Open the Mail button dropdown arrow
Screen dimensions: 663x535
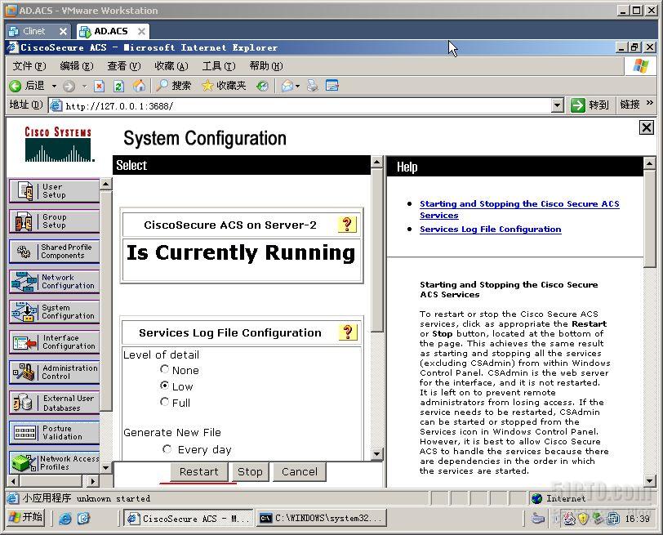pyautogui.click(x=298, y=87)
